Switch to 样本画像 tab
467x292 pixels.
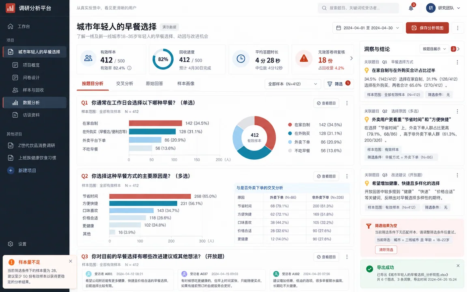click(x=186, y=84)
